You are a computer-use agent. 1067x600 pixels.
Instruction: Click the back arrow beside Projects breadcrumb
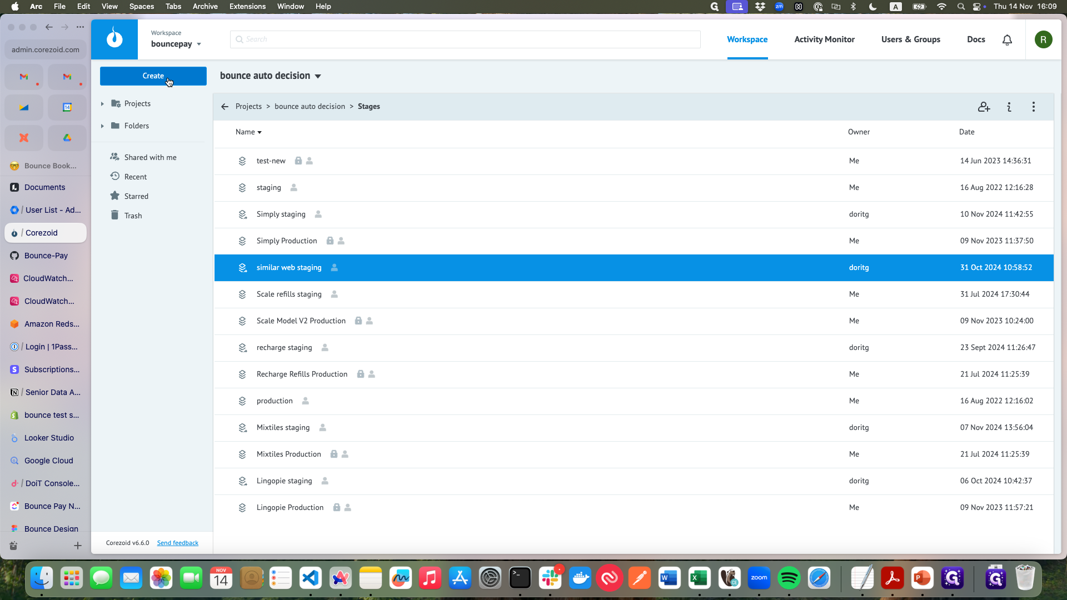225,107
